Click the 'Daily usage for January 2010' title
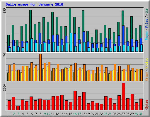The image size is (150, 117). [x=34, y=4]
